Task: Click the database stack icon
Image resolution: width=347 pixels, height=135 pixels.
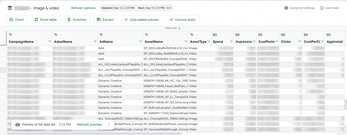Action: tap(10, 8)
